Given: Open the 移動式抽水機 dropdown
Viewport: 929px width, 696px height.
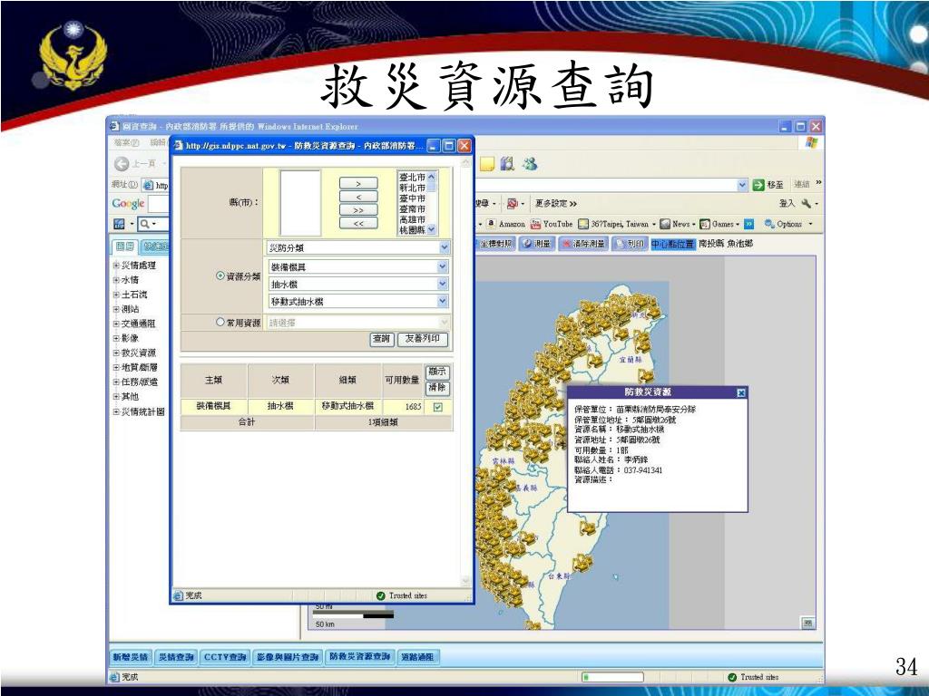Looking at the screenshot, I should point(357,301).
